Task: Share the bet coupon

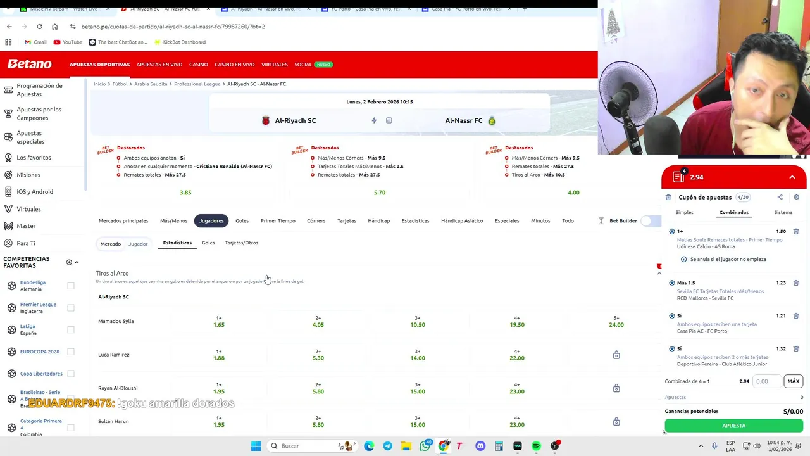Action: pos(780,197)
